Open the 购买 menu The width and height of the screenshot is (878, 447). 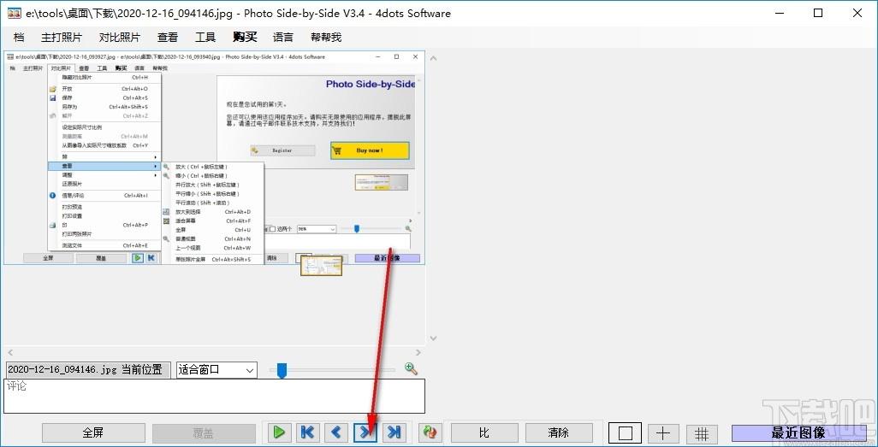tap(245, 38)
